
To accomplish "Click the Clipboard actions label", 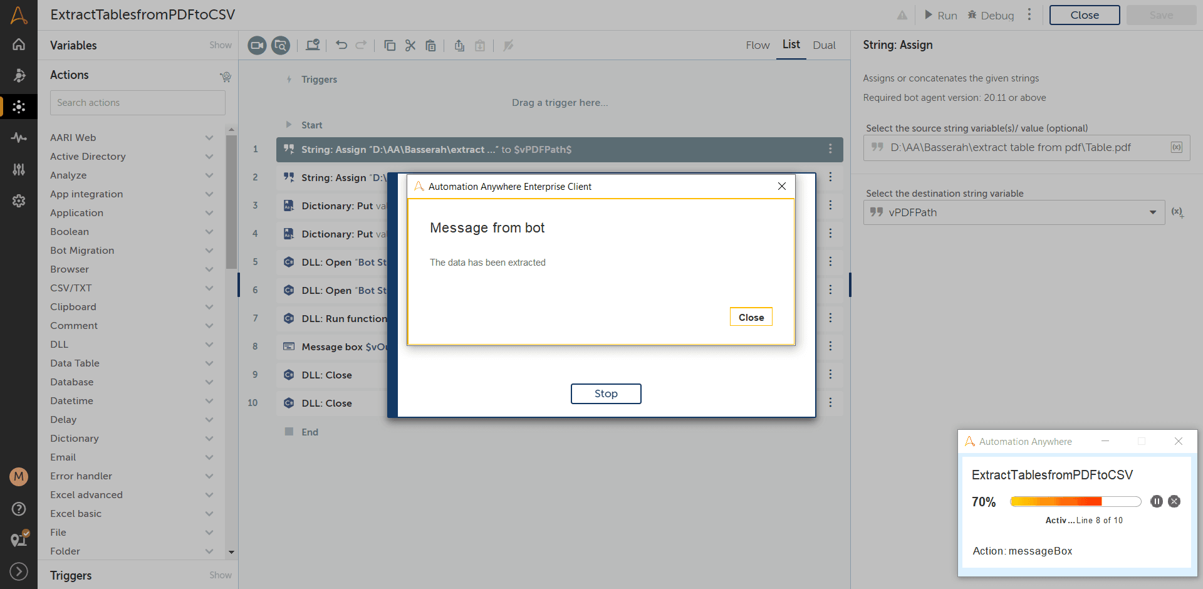I will pos(73,307).
